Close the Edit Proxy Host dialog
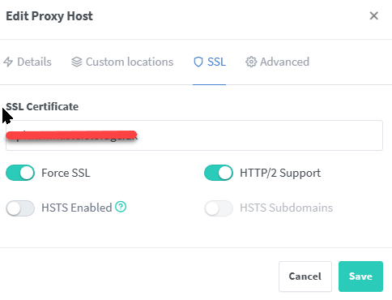 click(373, 15)
